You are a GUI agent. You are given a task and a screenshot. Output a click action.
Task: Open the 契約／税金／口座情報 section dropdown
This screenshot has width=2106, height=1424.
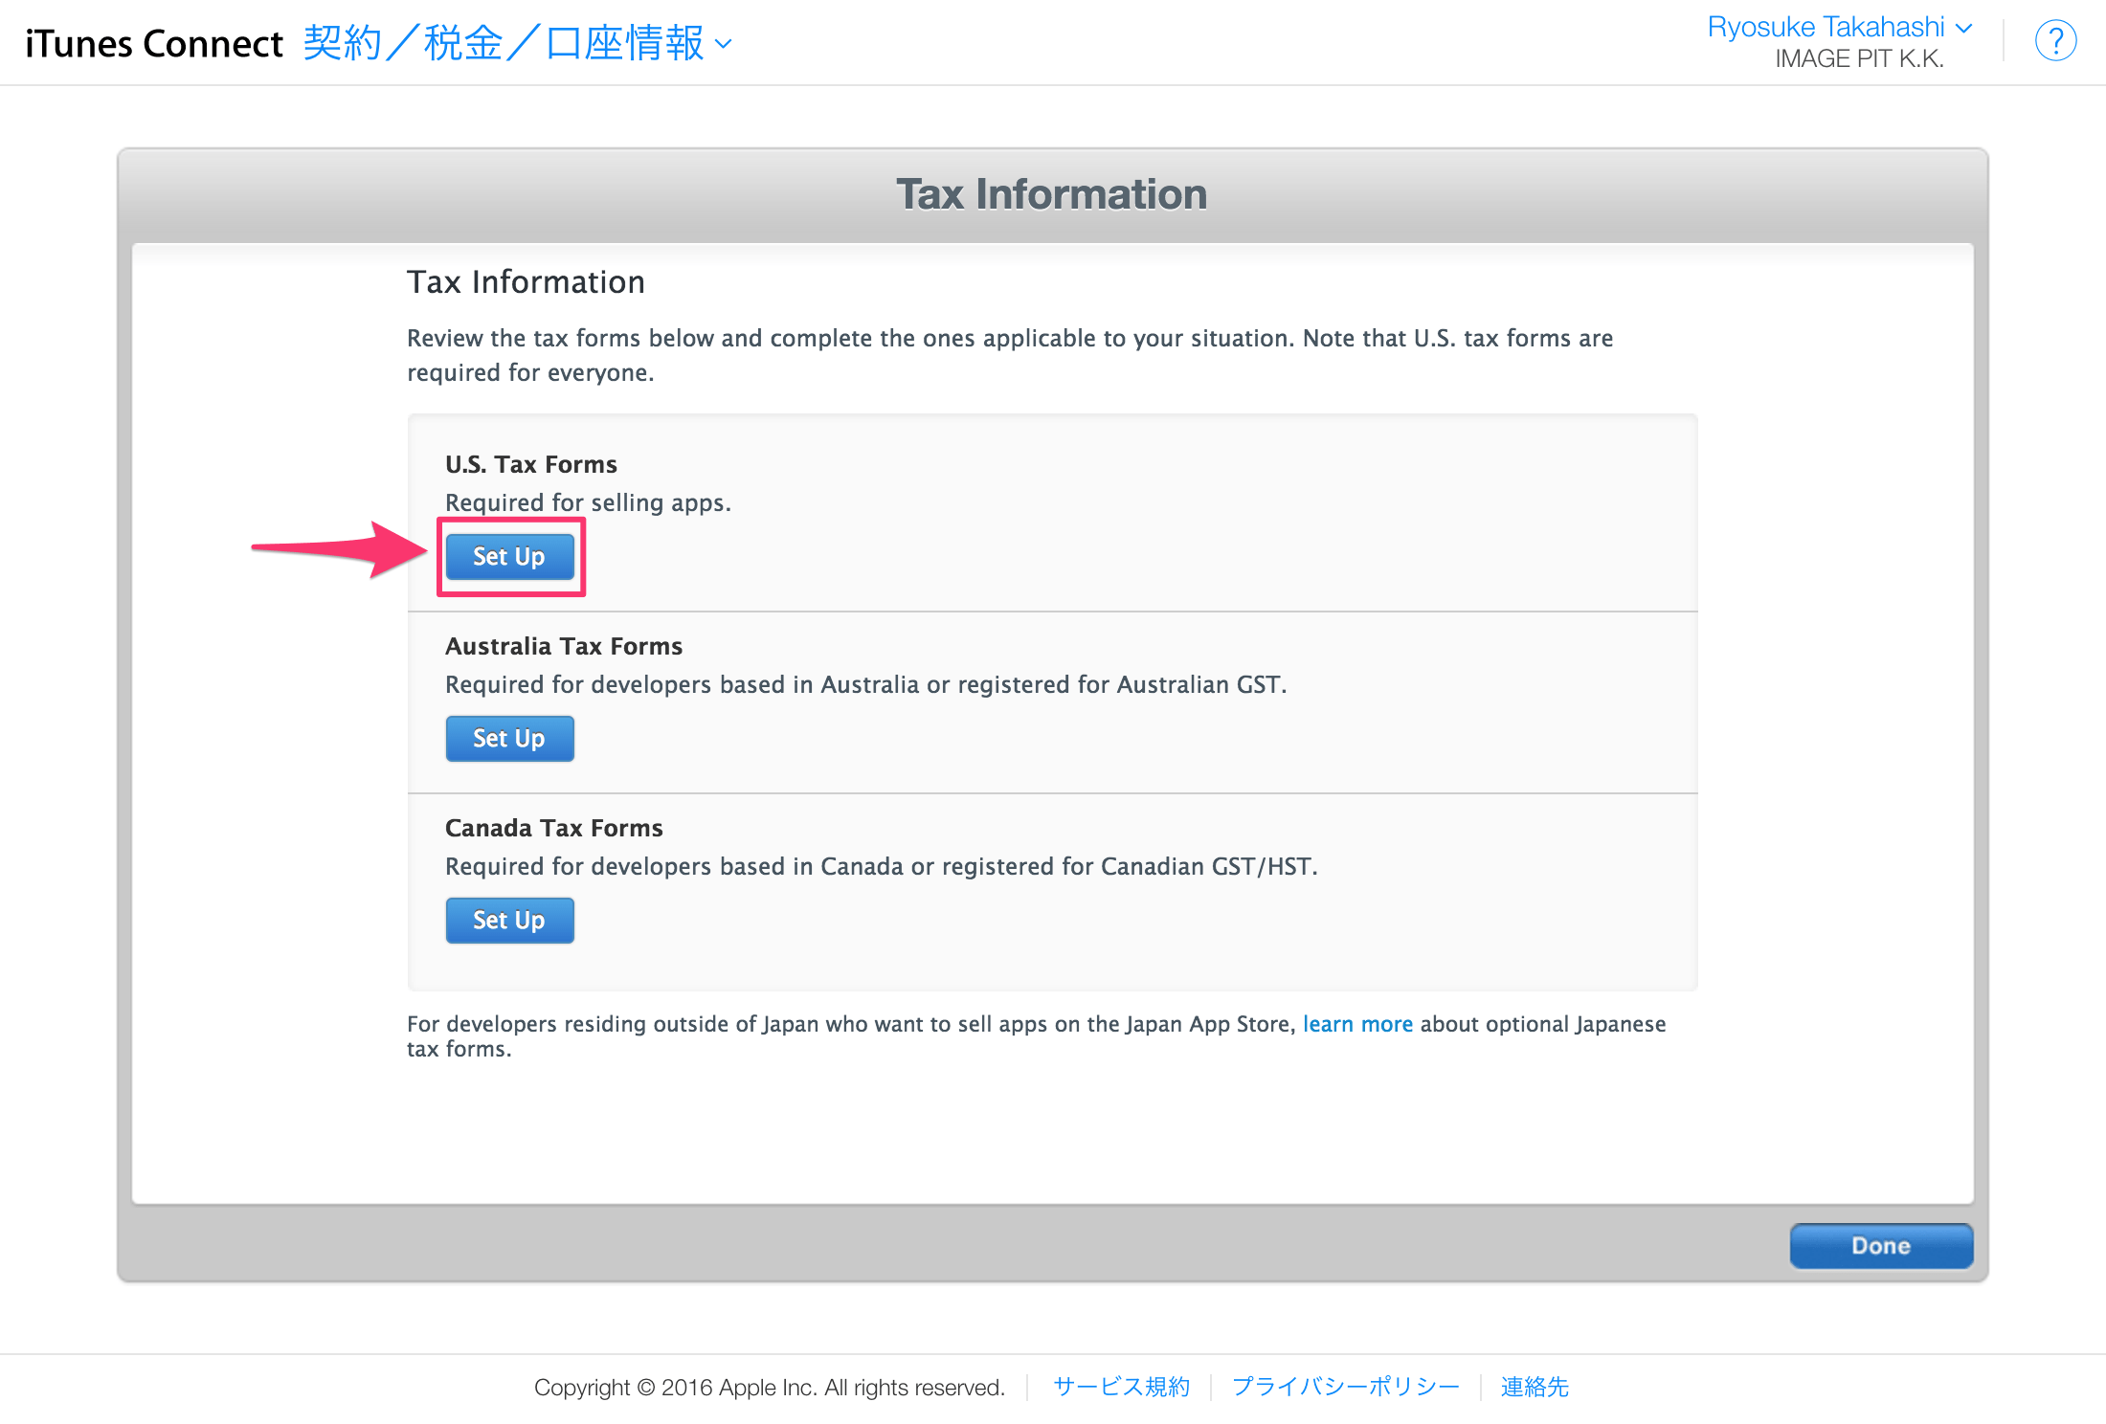518,43
